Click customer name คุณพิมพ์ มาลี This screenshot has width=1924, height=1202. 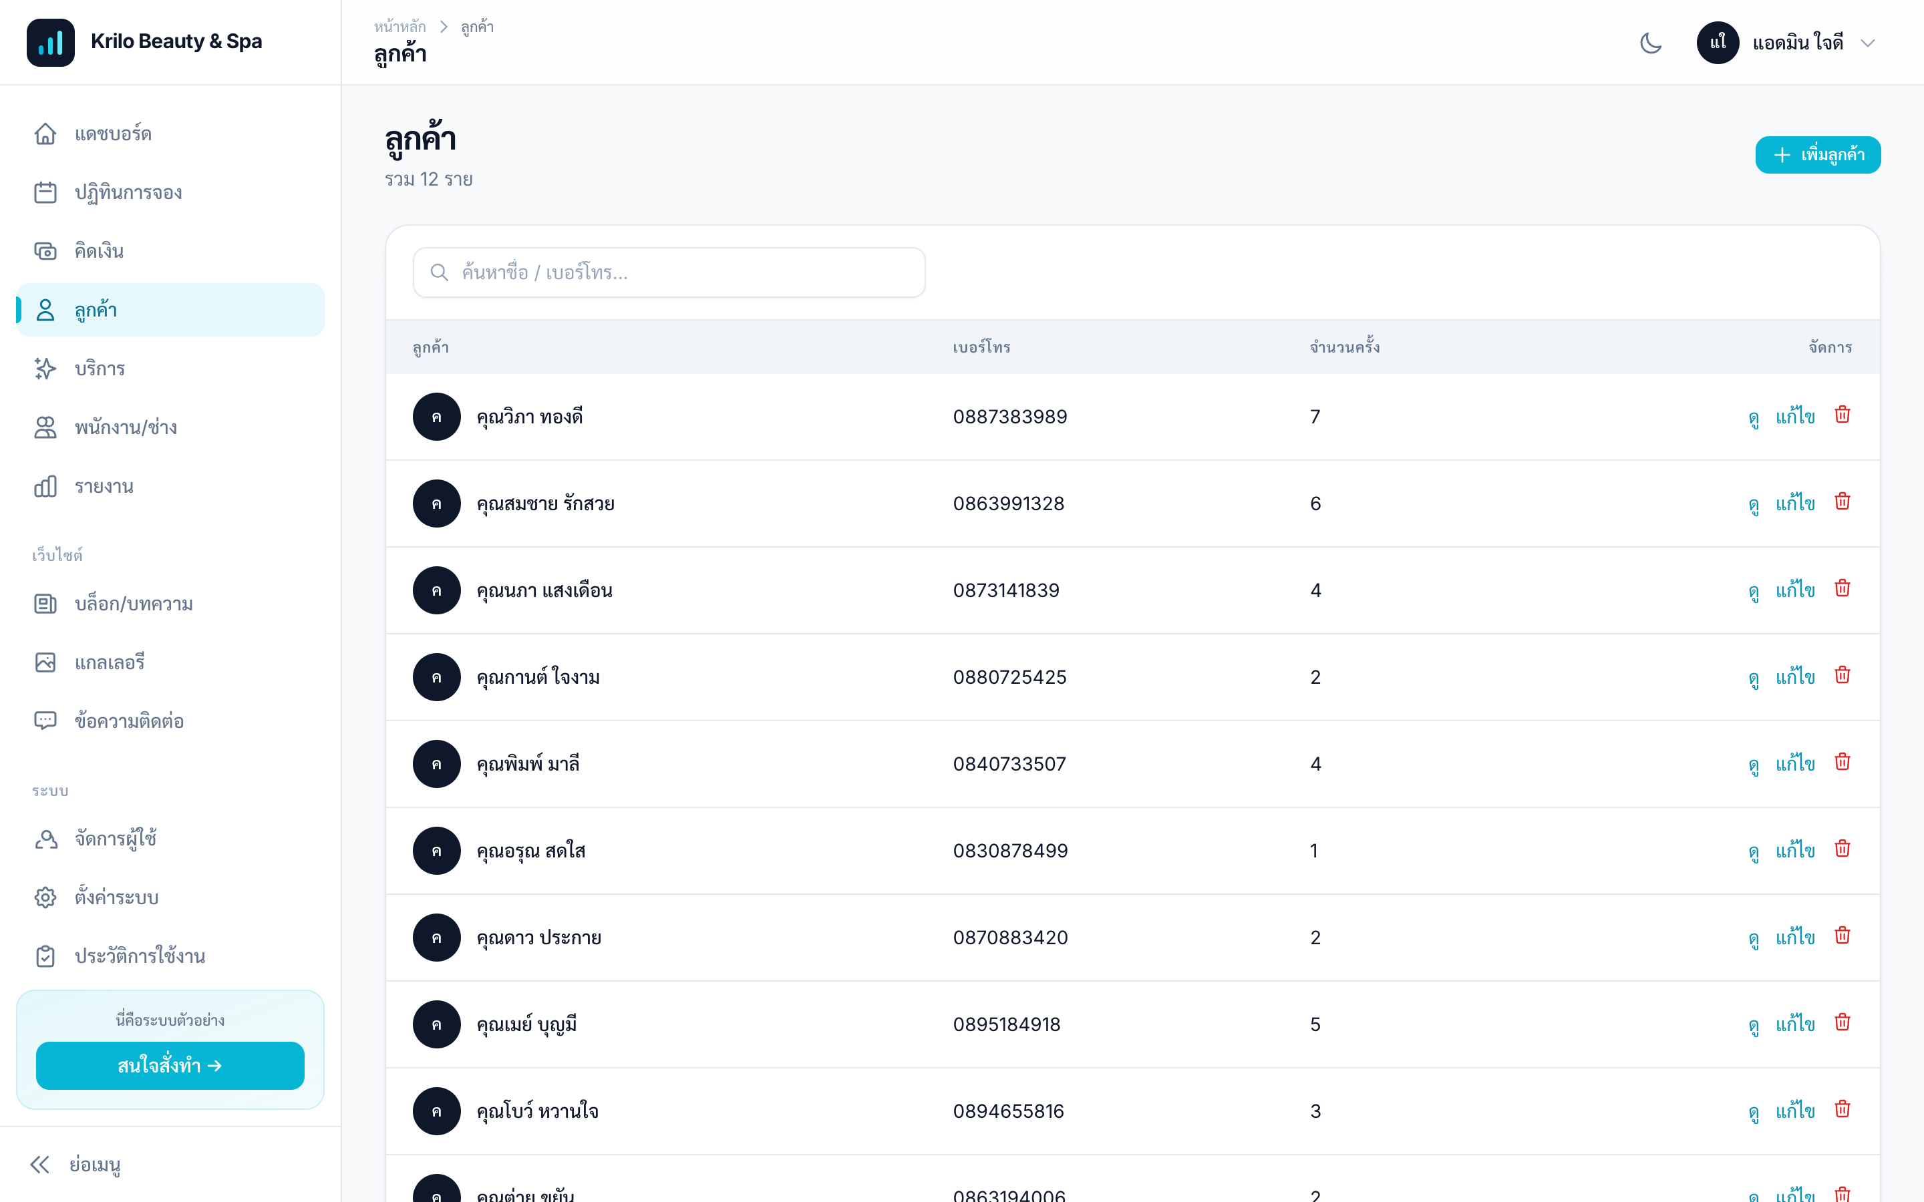528,764
